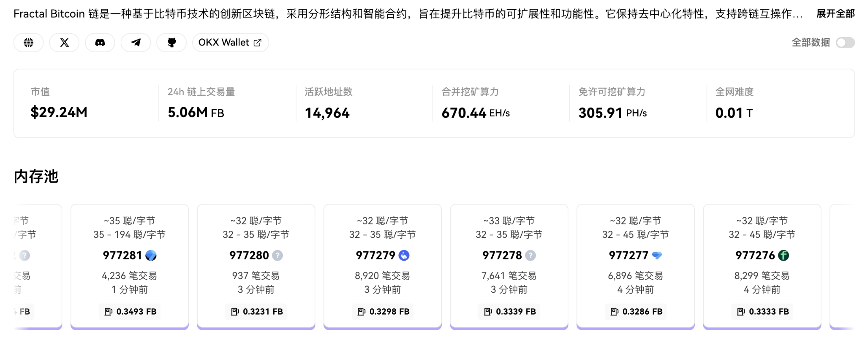865x353 pixels.
Task: Select the 活跃地址数 14,964 stat
Action: 327,113
